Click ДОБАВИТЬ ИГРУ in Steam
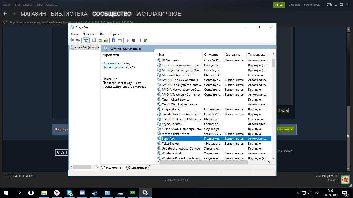353x198 pixels. 20,176
